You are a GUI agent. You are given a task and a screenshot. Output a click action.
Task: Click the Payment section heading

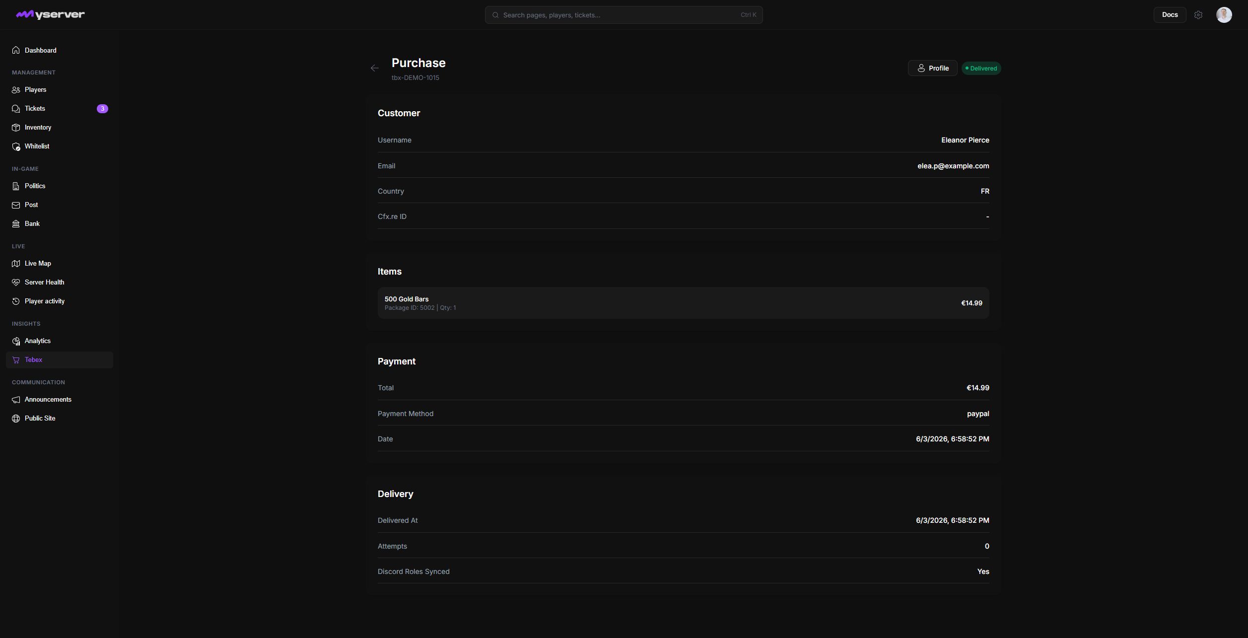point(396,361)
